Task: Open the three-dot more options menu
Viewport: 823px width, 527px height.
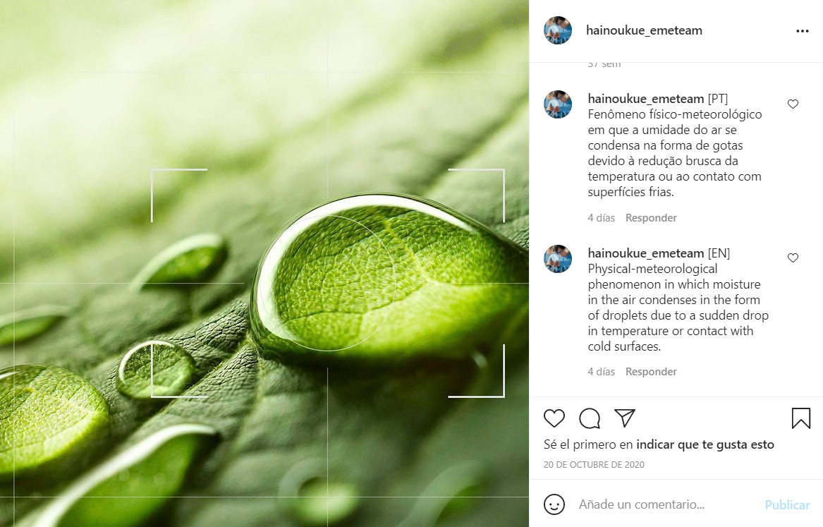Action: [802, 31]
